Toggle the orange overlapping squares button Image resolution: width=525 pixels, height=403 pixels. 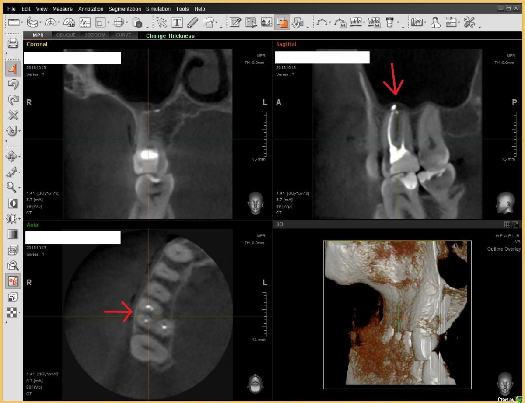pyautogui.click(x=282, y=22)
